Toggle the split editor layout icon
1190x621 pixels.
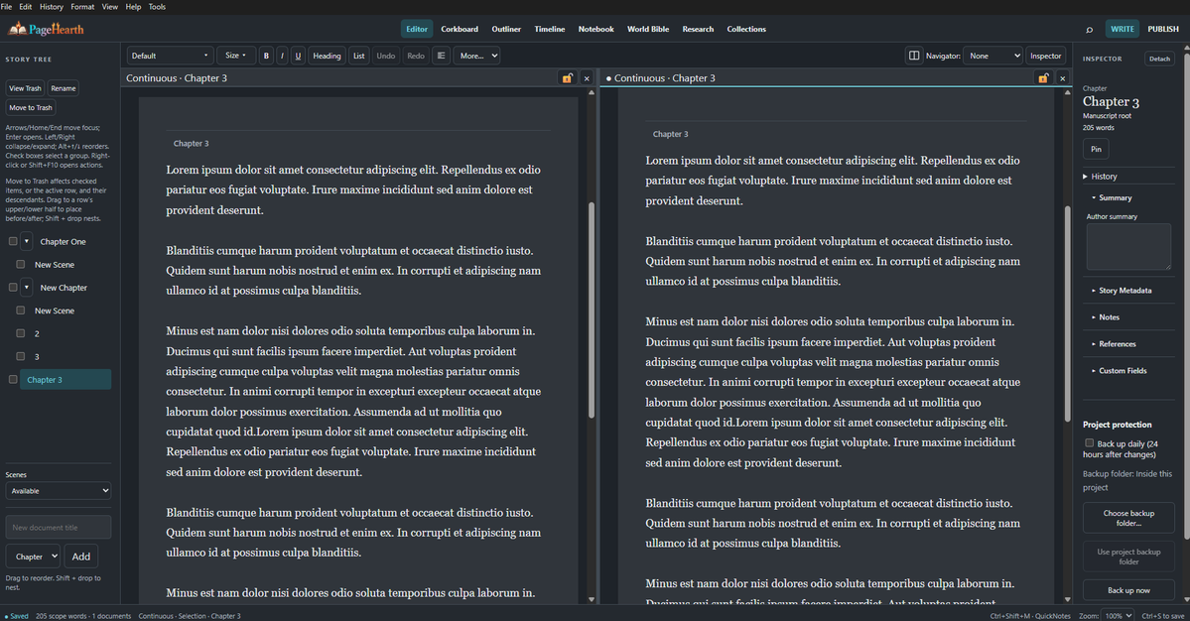pyautogui.click(x=914, y=56)
